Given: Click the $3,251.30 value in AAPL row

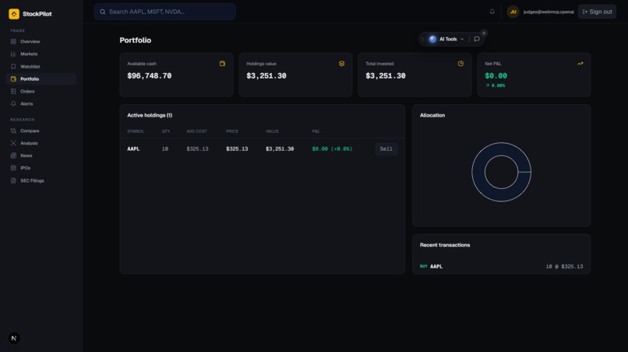Looking at the screenshot, I should pos(280,149).
